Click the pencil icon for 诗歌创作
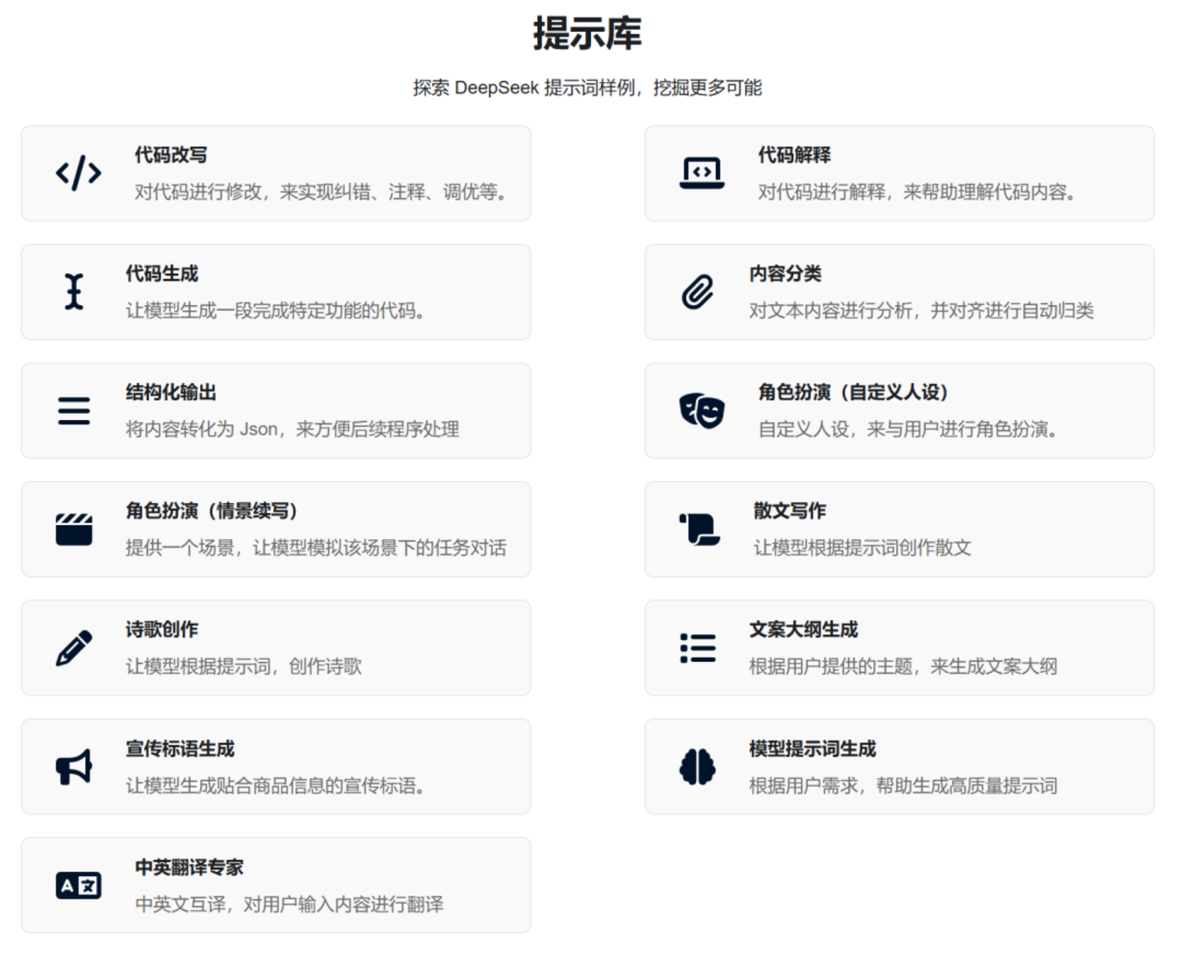Screen dimensions: 1182x955 point(74,648)
